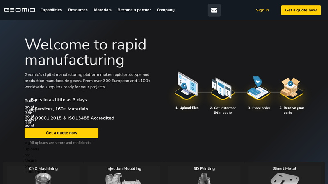Click hero Get a quote now button
The height and width of the screenshot is (184, 328).
coord(61,133)
